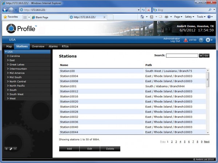This screenshot has height=163, width=218.
Task: Click the Profile logo
Action: point(22,29)
